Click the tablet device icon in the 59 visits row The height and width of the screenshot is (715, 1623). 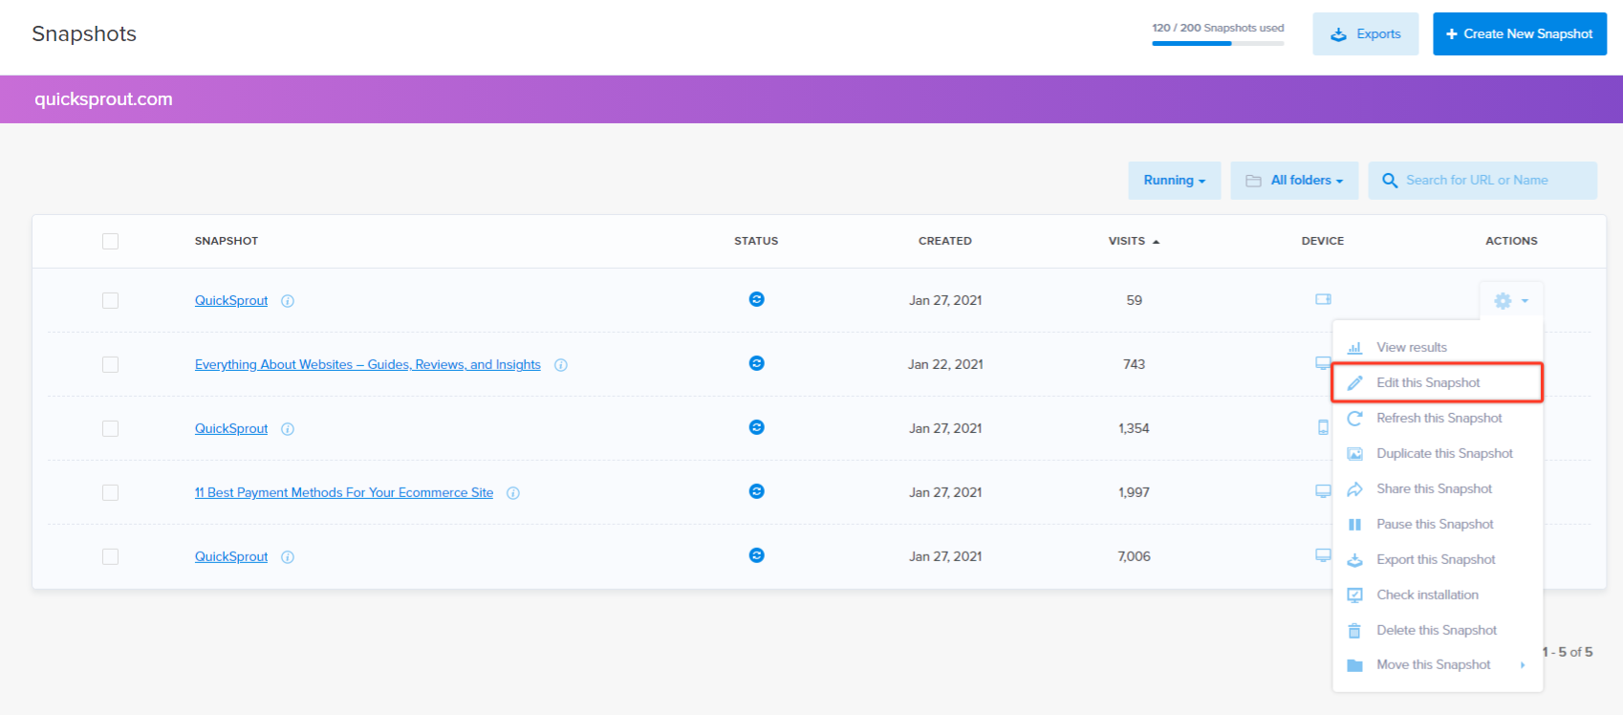(x=1323, y=299)
